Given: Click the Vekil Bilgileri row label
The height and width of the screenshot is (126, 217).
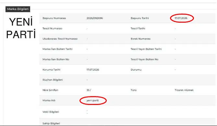Looking at the screenshot, I should (51, 112).
